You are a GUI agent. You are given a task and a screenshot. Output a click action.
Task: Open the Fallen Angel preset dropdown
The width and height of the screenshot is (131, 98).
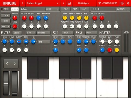click(43, 3)
